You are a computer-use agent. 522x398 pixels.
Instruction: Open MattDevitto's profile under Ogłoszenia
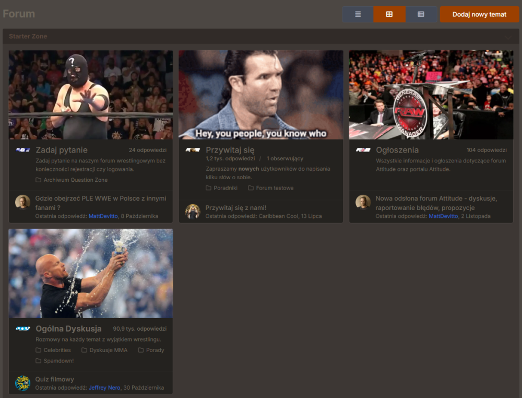pos(443,216)
